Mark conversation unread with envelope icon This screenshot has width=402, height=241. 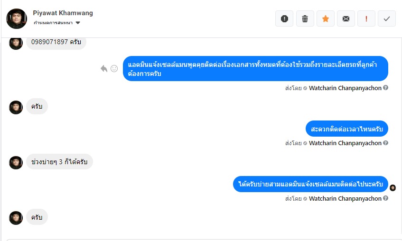tap(346, 19)
